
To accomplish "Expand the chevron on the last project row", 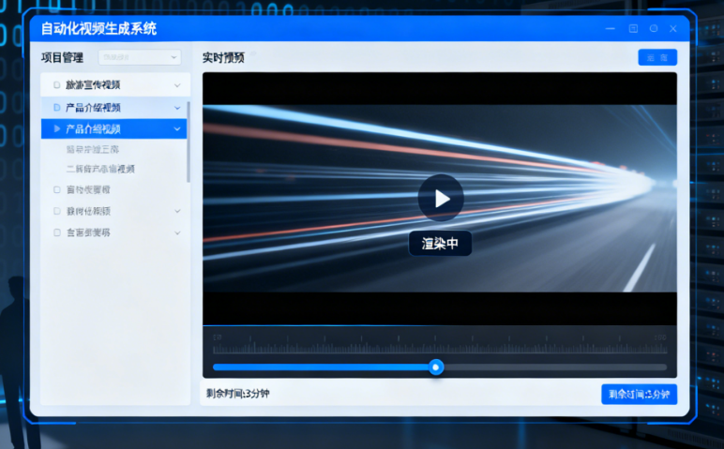I will pyautogui.click(x=177, y=233).
